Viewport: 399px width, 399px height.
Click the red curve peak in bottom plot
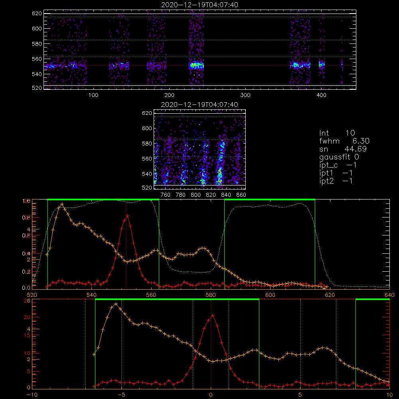[213, 316]
